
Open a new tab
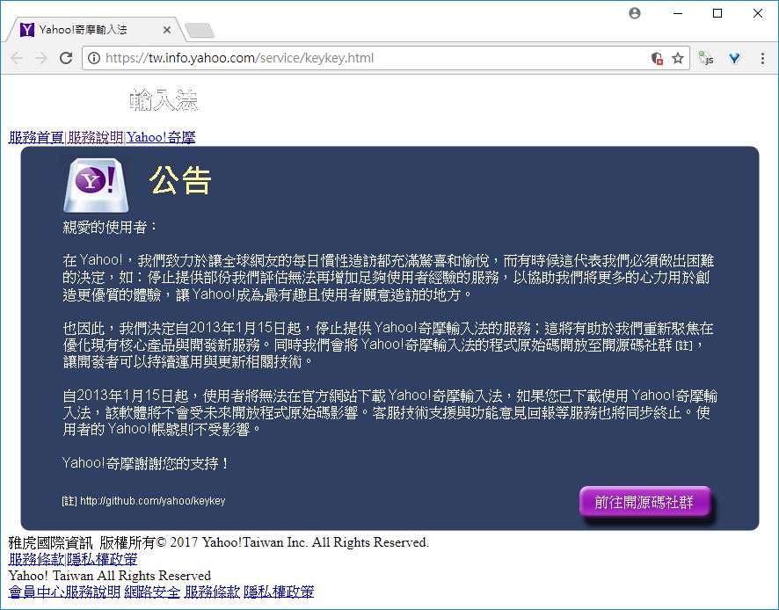click(x=200, y=32)
